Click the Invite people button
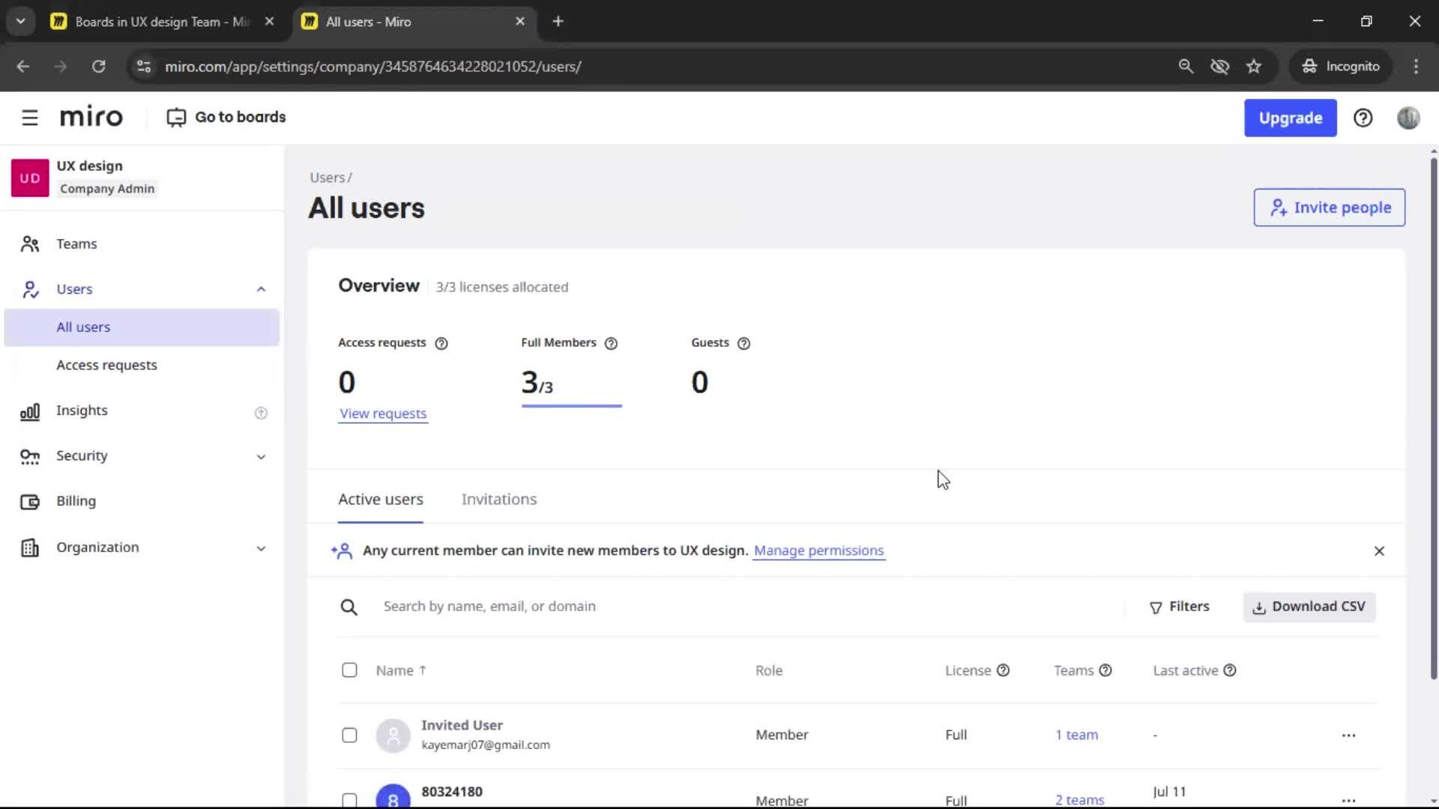Image resolution: width=1439 pixels, height=809 pixels. coord(1329,207)
